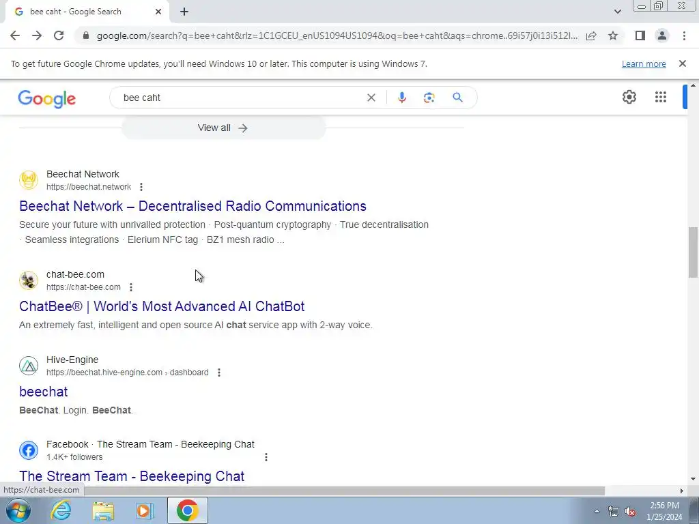
Task: Click the scroll right arrow
Action: click(682, 491)
